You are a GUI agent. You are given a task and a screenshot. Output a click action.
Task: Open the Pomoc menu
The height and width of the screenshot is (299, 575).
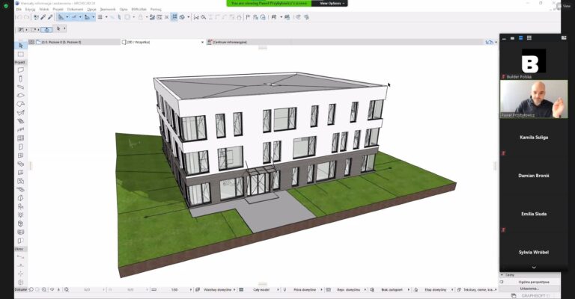click(156, 9)
